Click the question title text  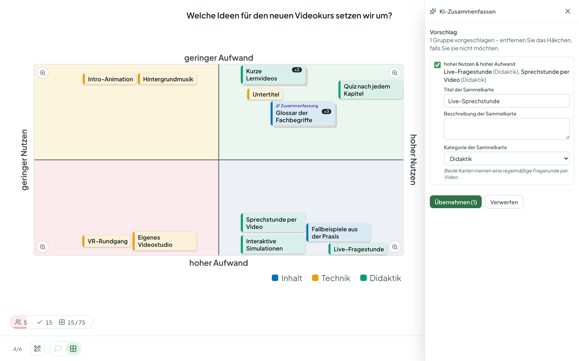pos(289,16)
